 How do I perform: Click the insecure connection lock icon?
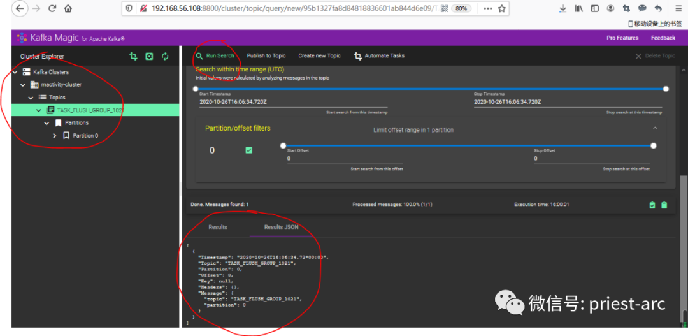coord(143,8)
